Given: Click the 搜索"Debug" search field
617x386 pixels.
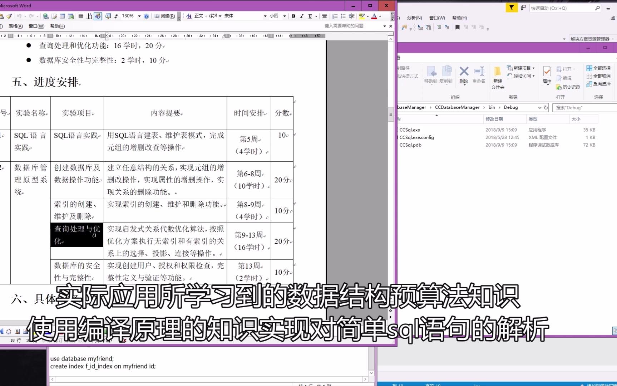Looking at the screenshot, I should click(584, 107).
